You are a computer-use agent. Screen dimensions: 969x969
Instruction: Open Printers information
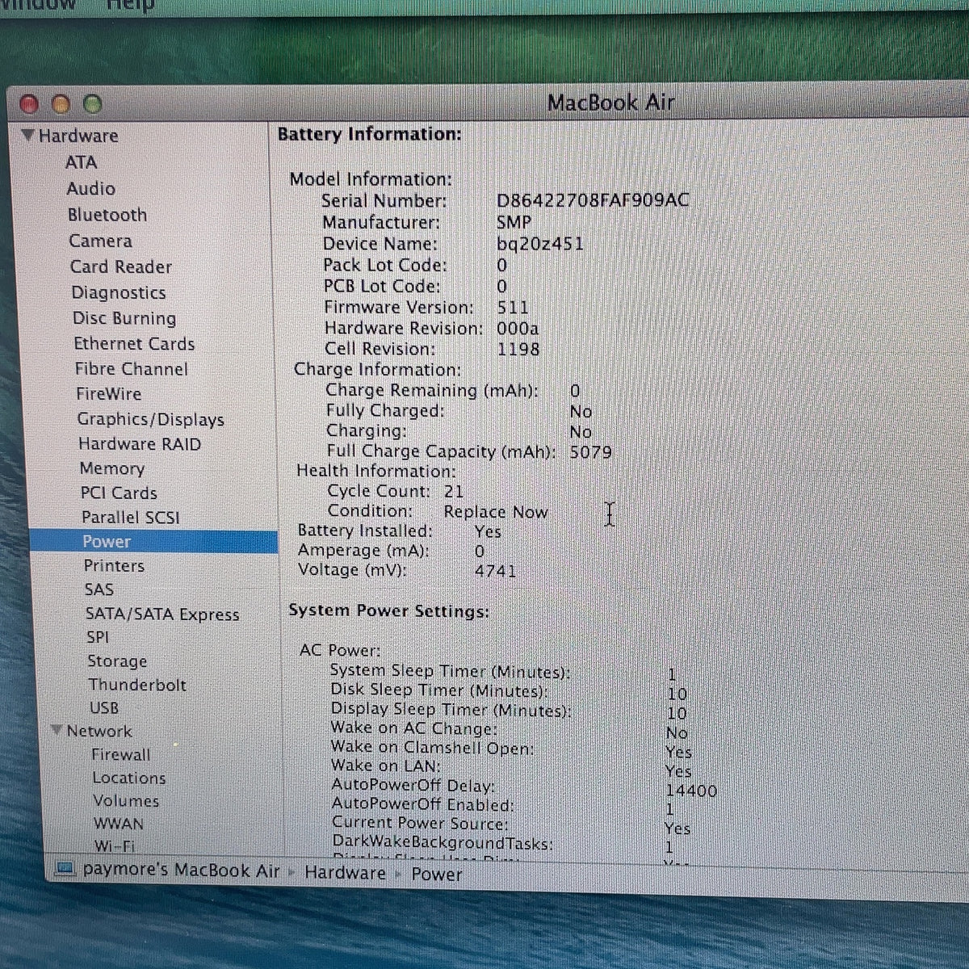click(114, 566)
